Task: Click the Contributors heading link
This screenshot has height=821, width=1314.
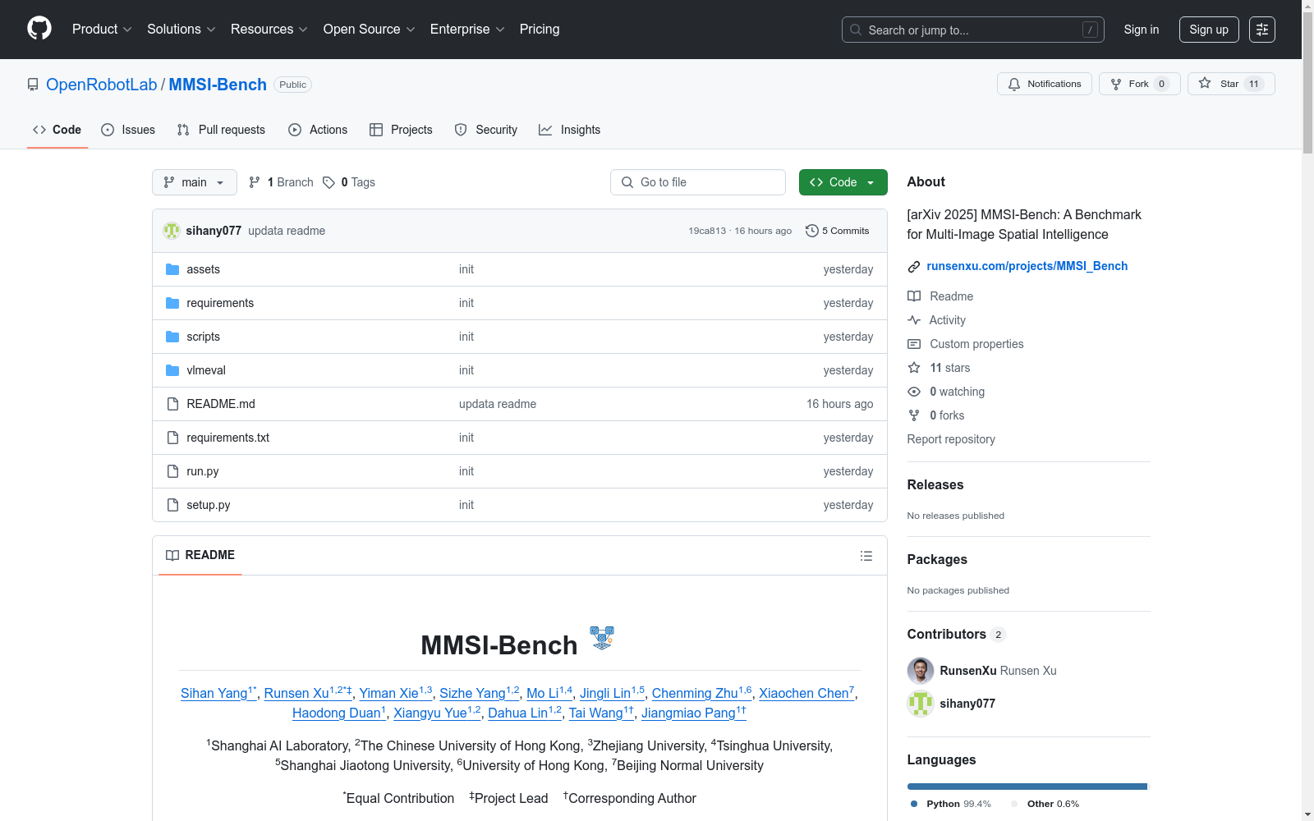Action: (x=957, y=634)
